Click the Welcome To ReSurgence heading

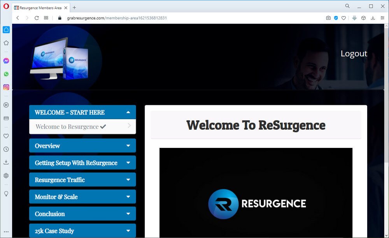pyautogui.click(x=256, y=125)
